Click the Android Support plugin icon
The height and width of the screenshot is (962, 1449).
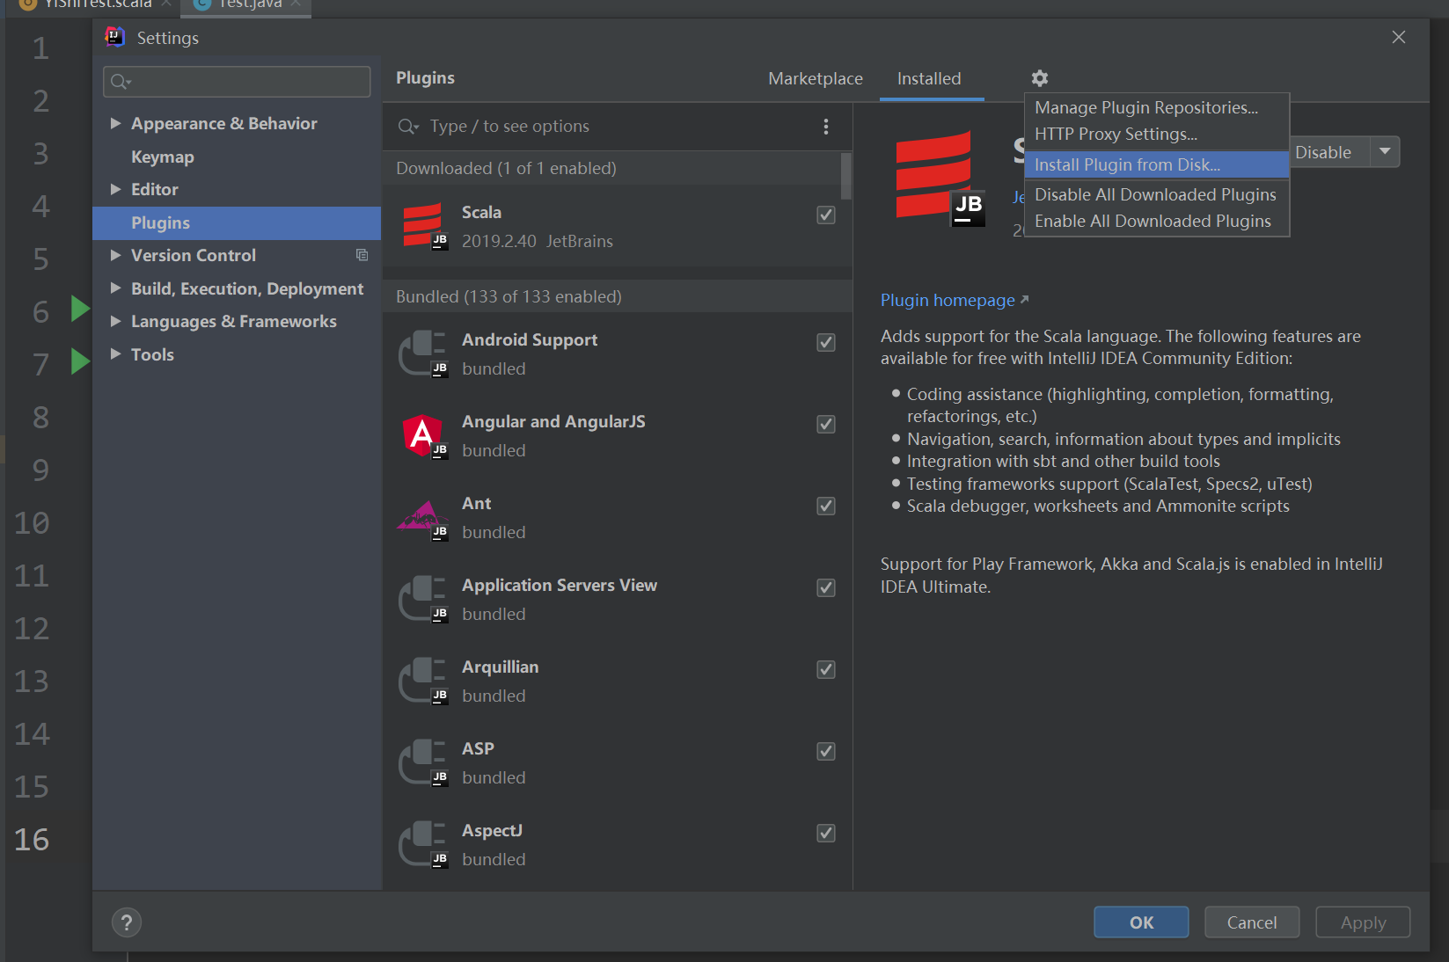click(x=424, y=354)
